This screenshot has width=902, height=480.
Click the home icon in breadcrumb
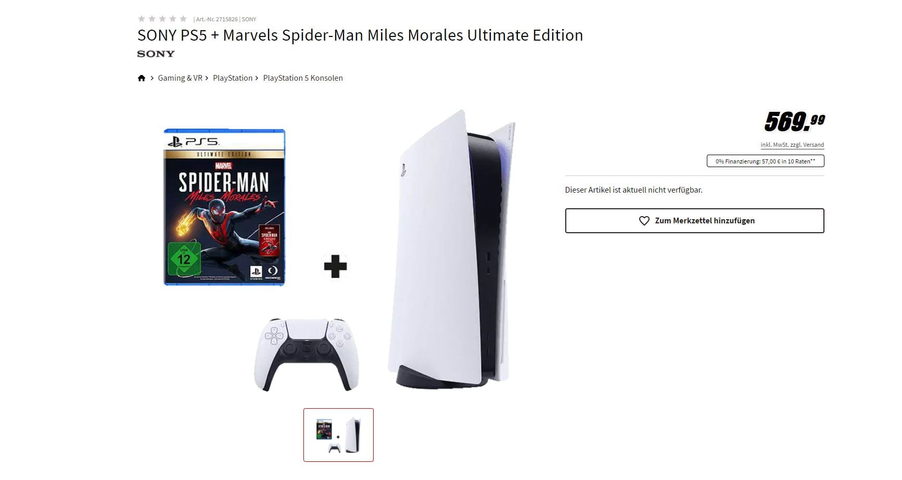click(x=142, y=78)
